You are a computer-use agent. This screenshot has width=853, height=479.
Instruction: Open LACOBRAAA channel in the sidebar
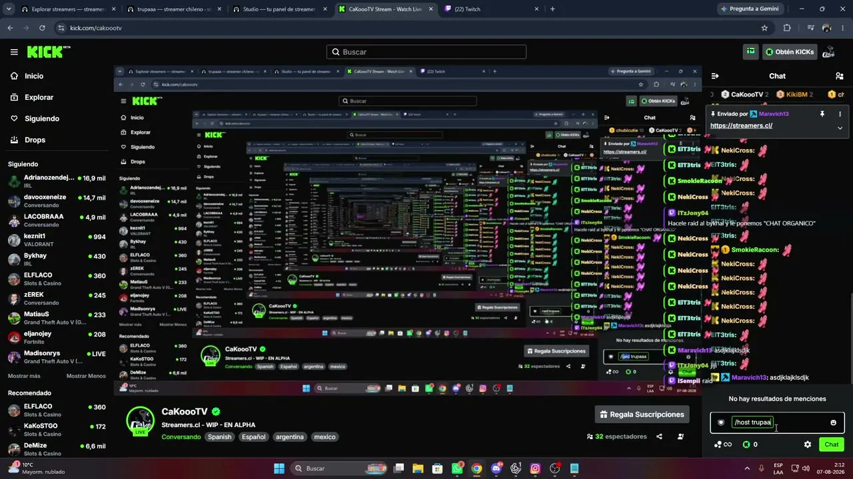(57, 220)
